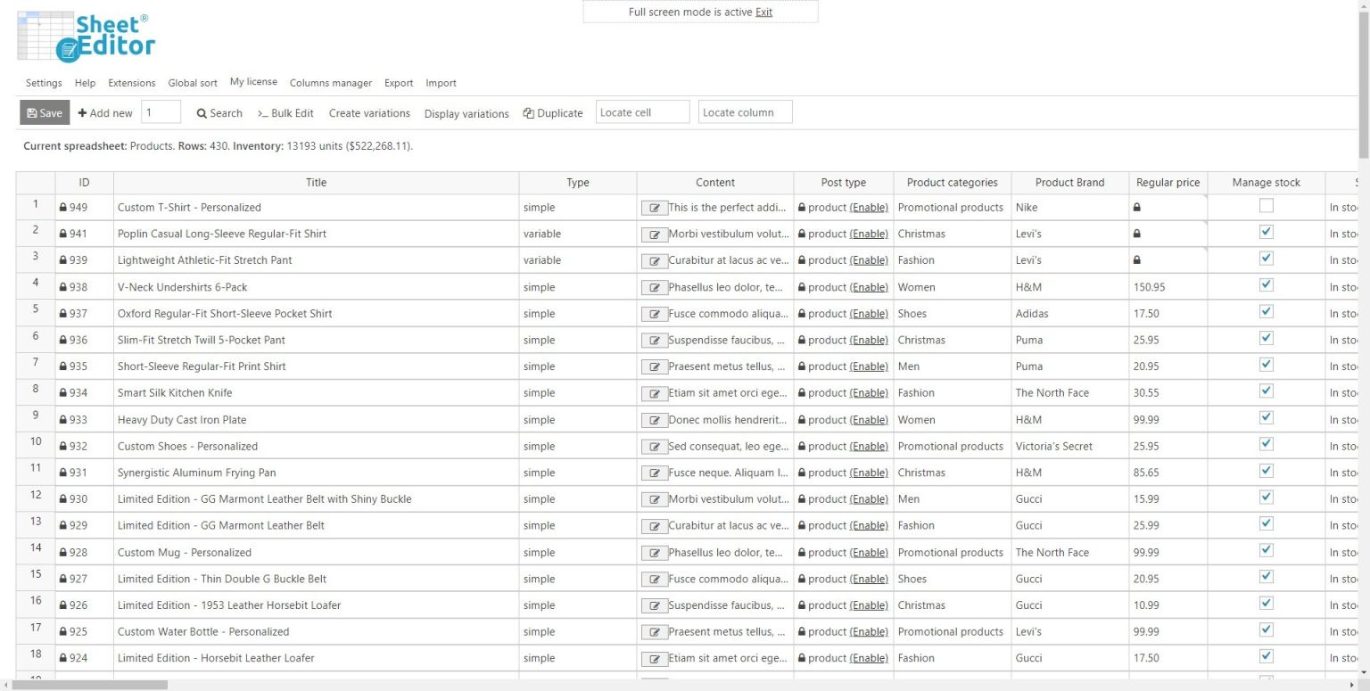Click inside the Locate column input field
The image size is (1370, 691).
point(745,111)
